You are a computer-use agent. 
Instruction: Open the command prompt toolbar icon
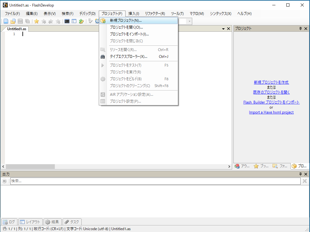[67, 21]
